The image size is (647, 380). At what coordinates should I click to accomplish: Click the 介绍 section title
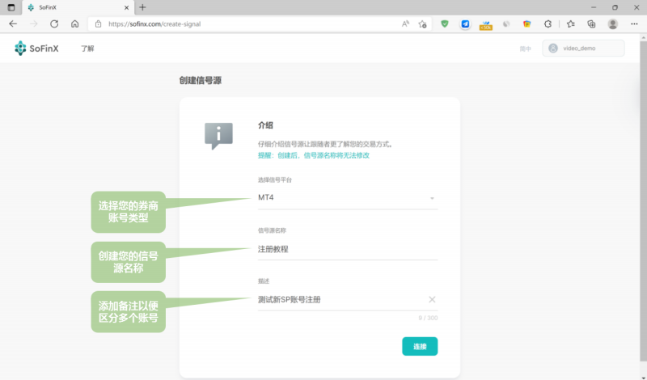[265, 125]
